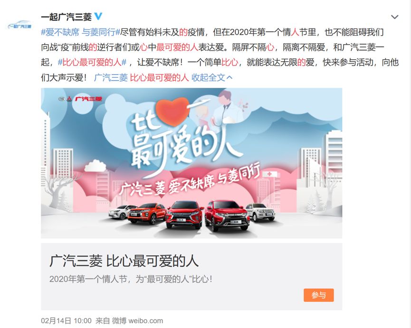Follow the 广汽三菱 比心最可爱的人 topic link
Viewport: 411px width, 328px height.
(x=141, y=77)
